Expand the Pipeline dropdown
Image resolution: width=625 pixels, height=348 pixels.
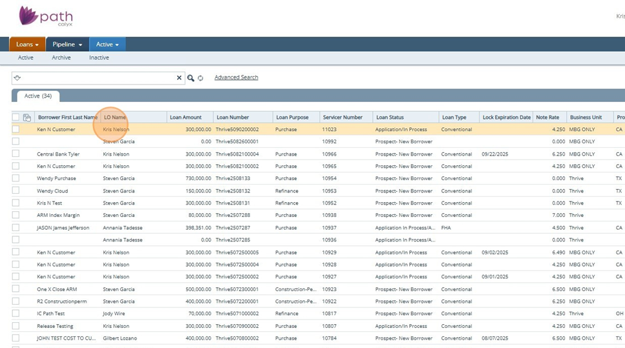(67, 45)
